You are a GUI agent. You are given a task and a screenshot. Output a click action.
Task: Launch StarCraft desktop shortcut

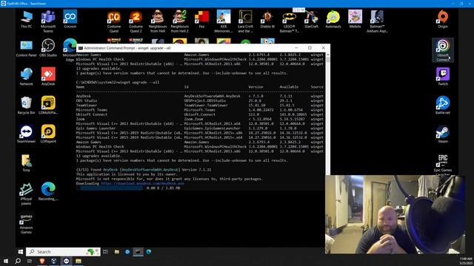[311, 19]
